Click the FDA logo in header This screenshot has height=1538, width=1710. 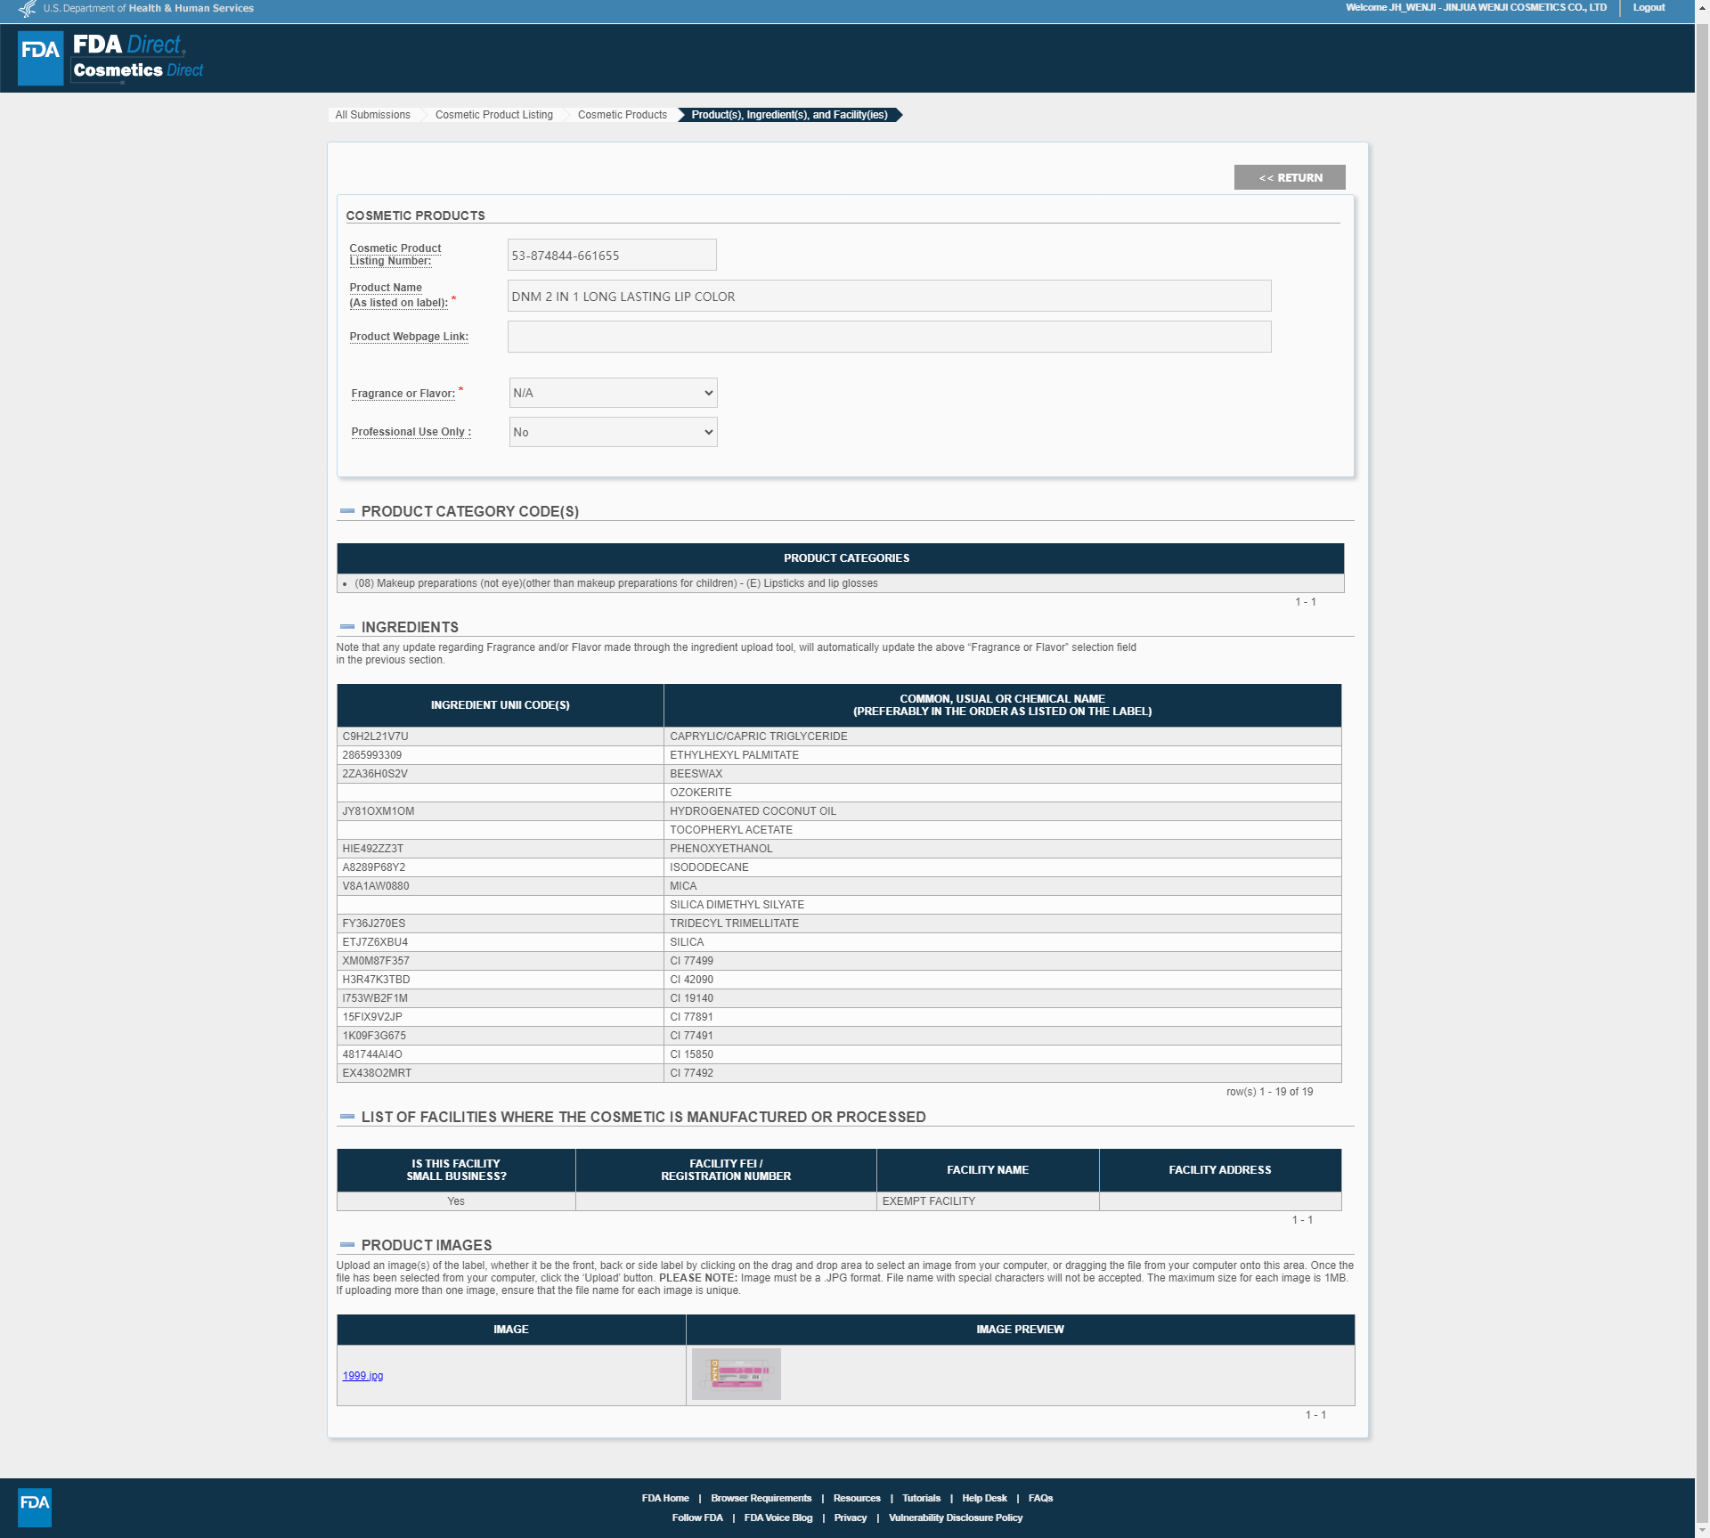point(40,58)
